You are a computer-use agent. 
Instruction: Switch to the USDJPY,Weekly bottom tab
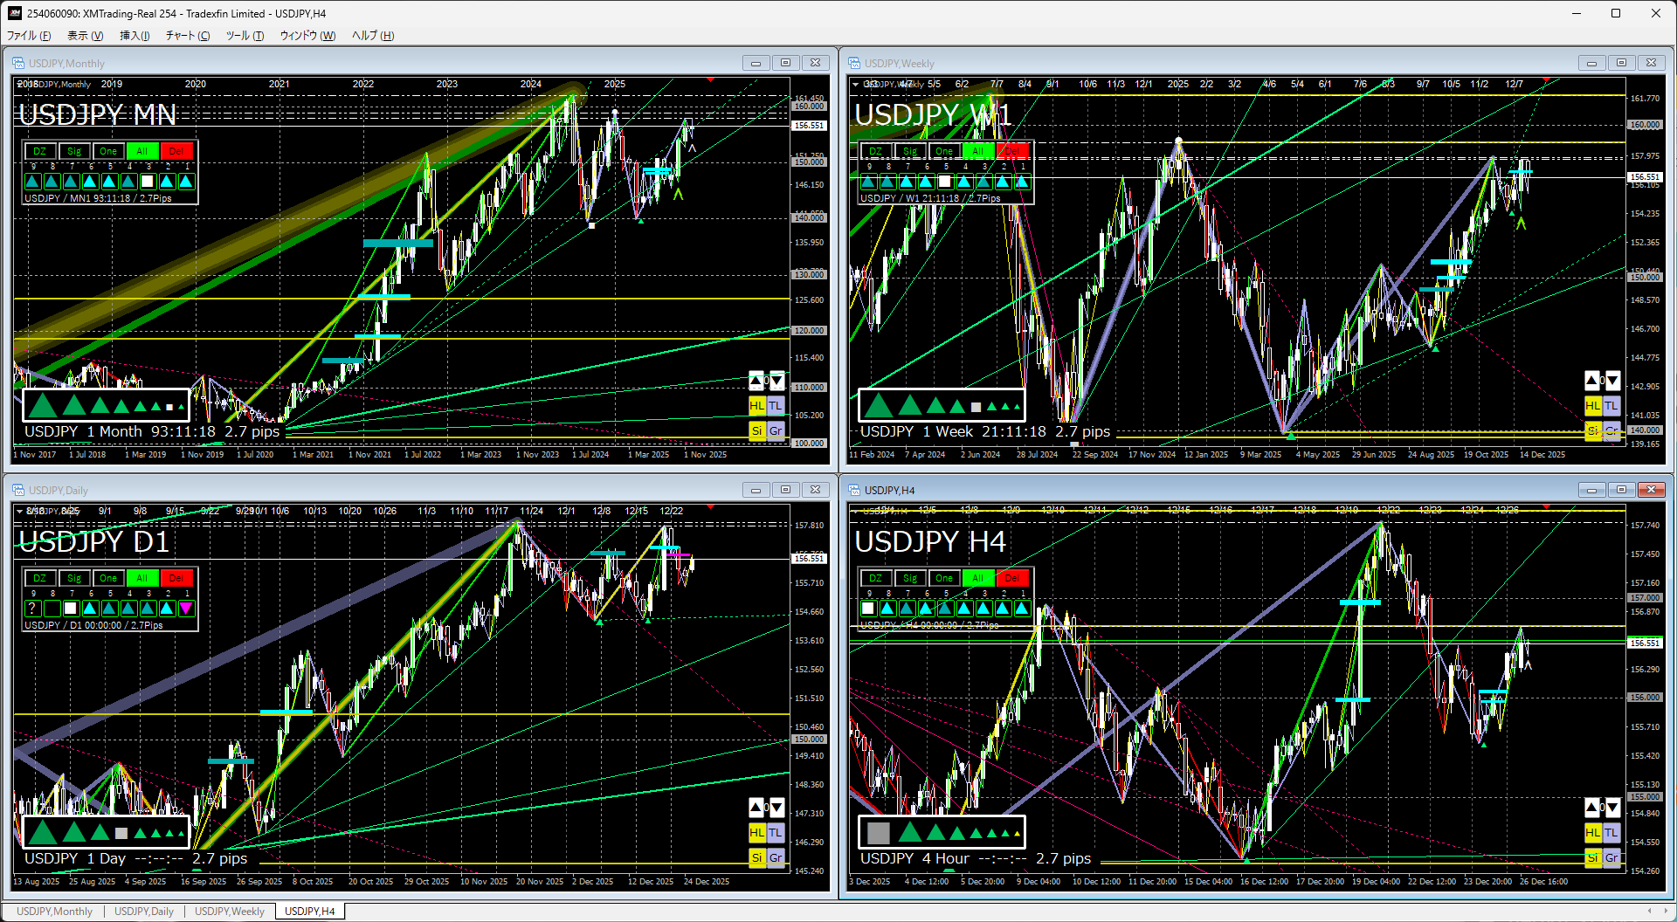coord(229,912)
